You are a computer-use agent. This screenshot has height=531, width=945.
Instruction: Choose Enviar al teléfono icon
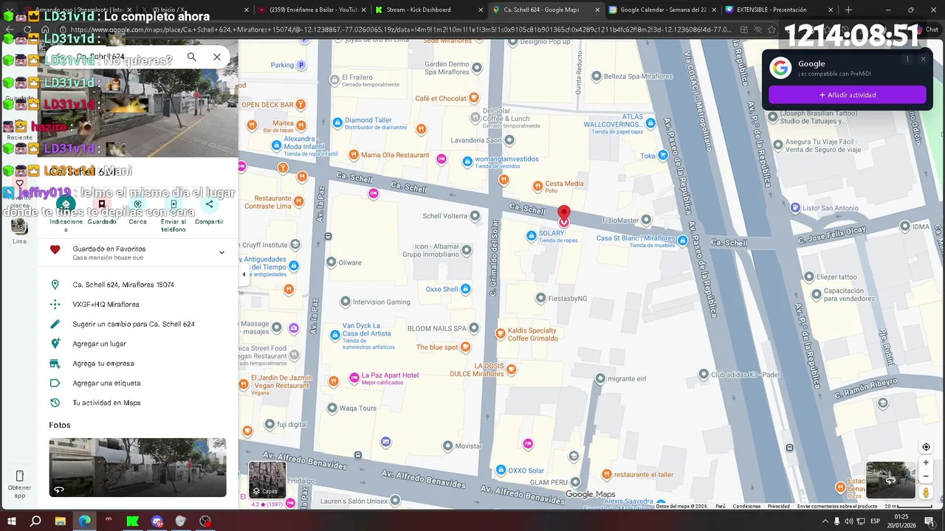coord(173,204)
